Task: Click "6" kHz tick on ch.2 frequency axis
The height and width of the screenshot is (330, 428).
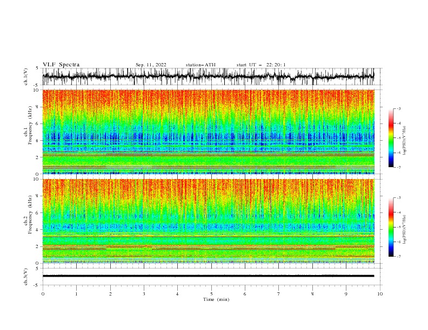Action: 38,213
